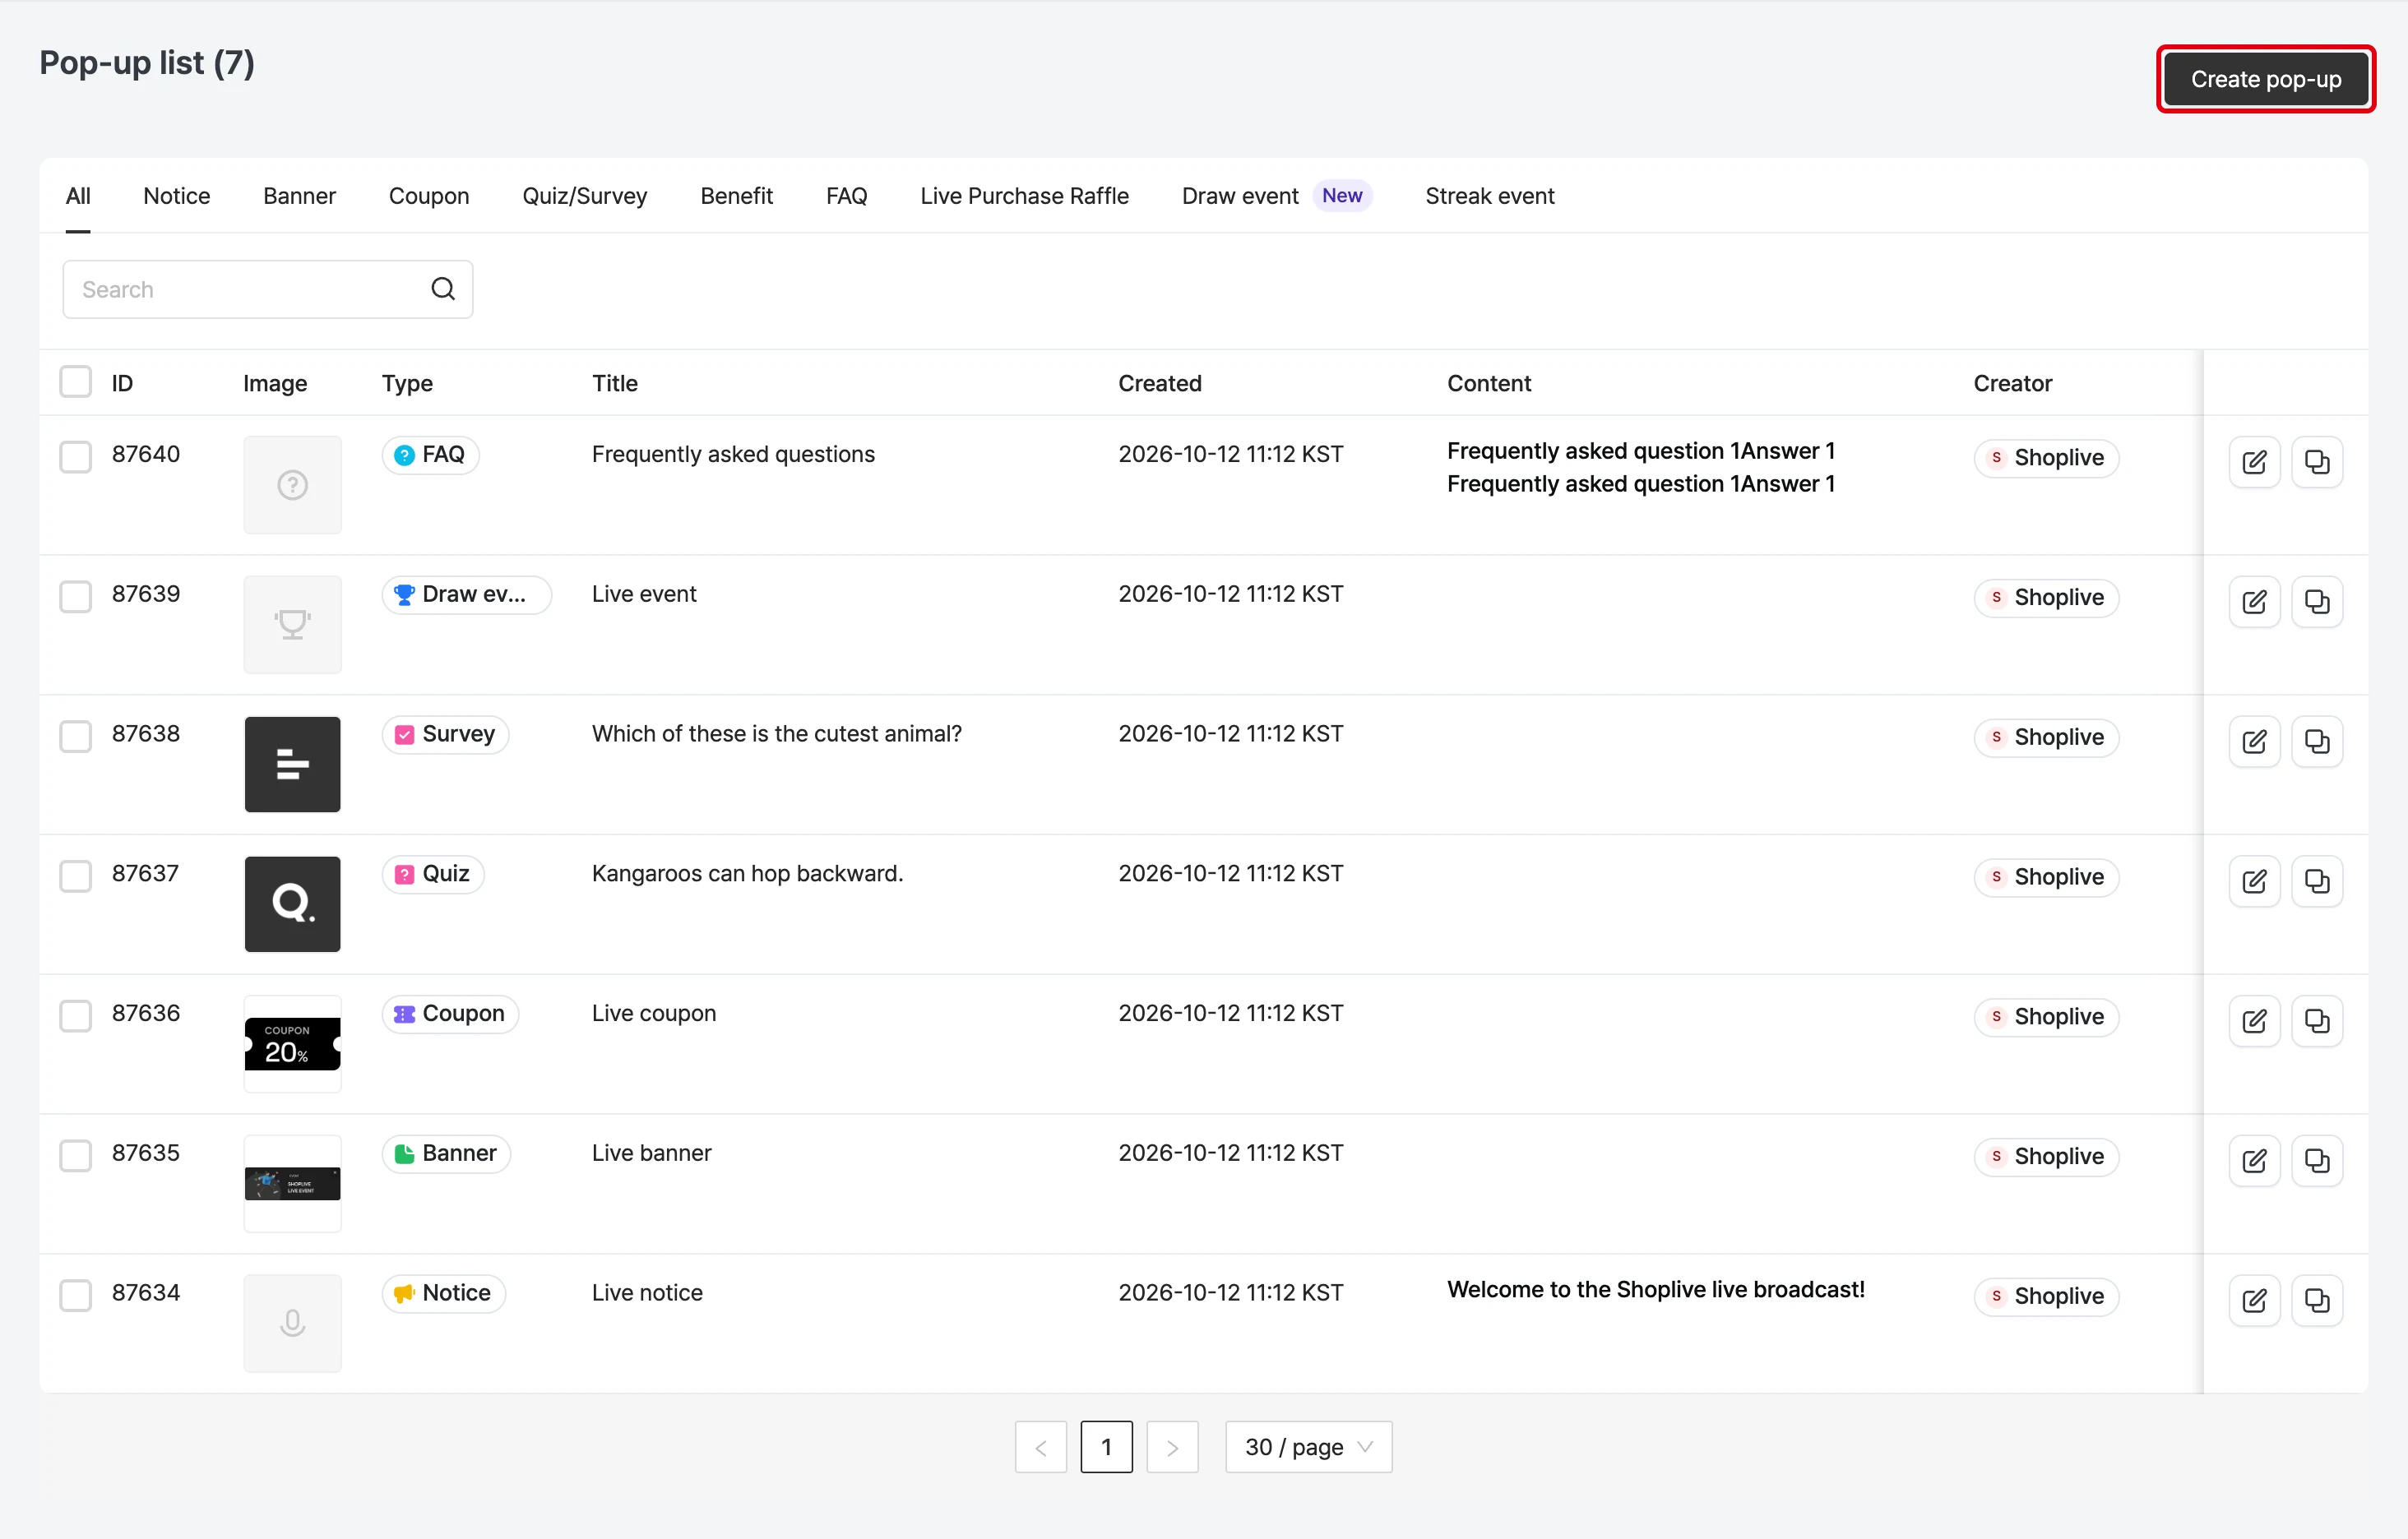Edit the Survey pop-up 87638
Image resolution: width=2408 pixels, height=1539 pixels.
click(x=2254, y=742)
